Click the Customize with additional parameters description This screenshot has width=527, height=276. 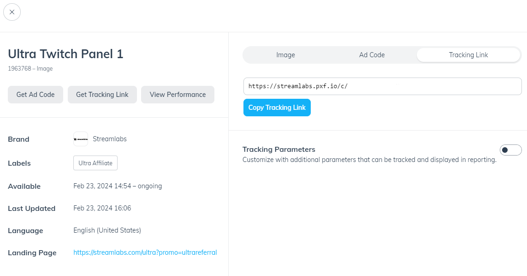click(369, 160)
